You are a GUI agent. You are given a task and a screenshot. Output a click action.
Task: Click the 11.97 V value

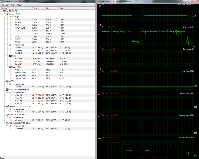35,34
